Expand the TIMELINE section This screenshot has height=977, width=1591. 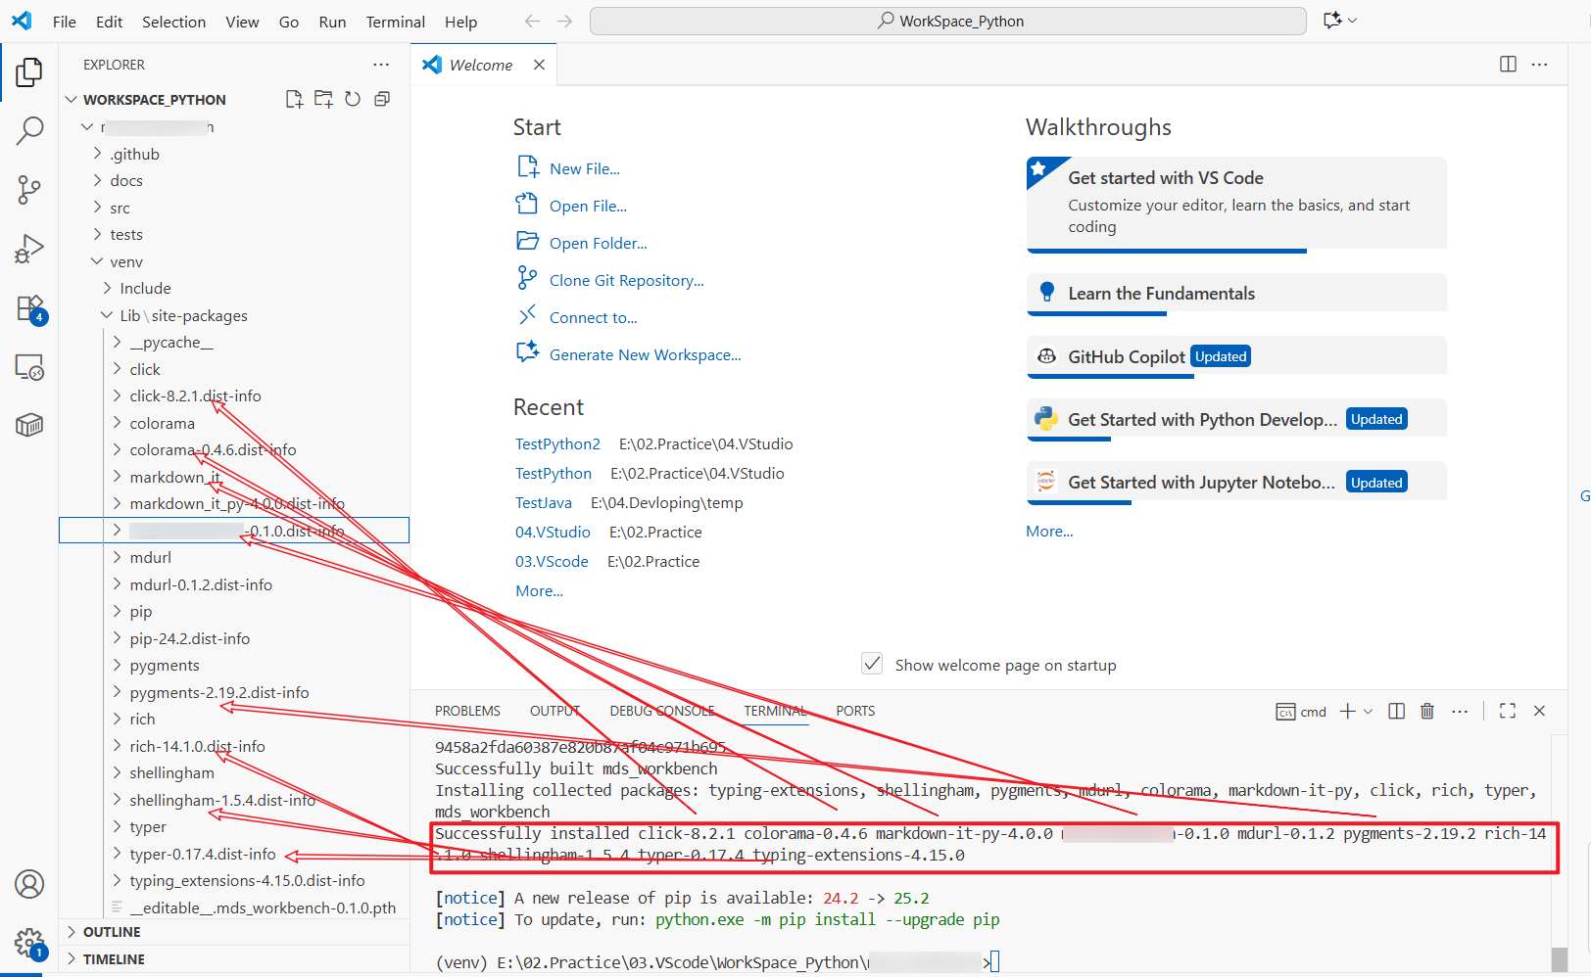(114, 959)
